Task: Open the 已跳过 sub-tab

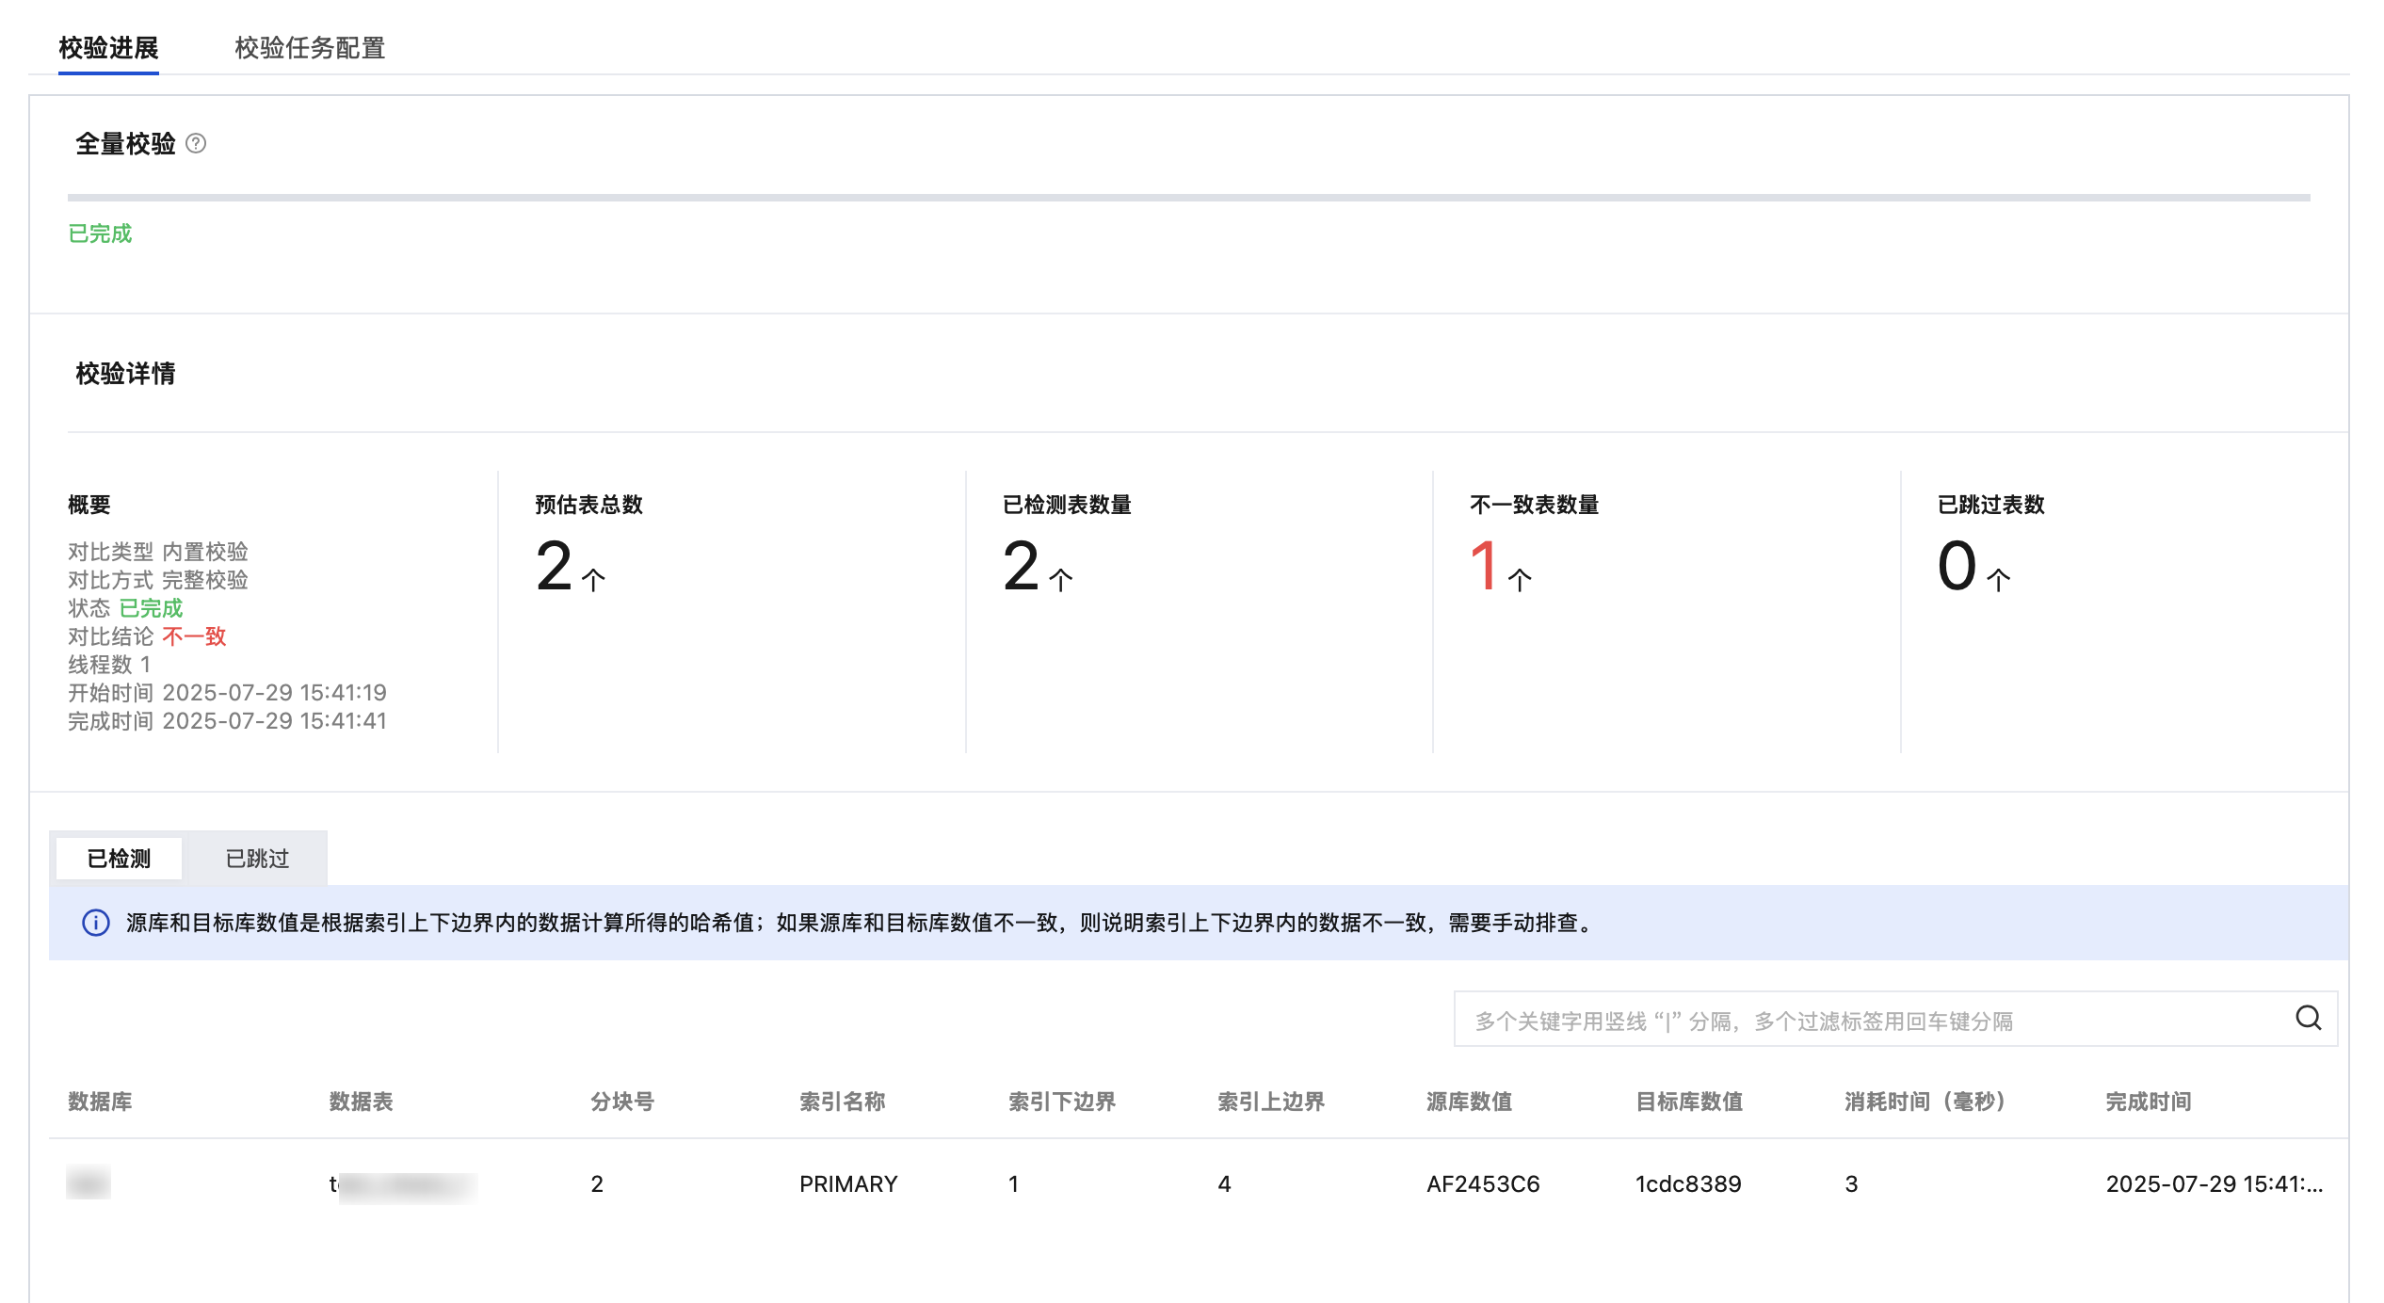Action: pyautogui.click(x=257, y=859)
